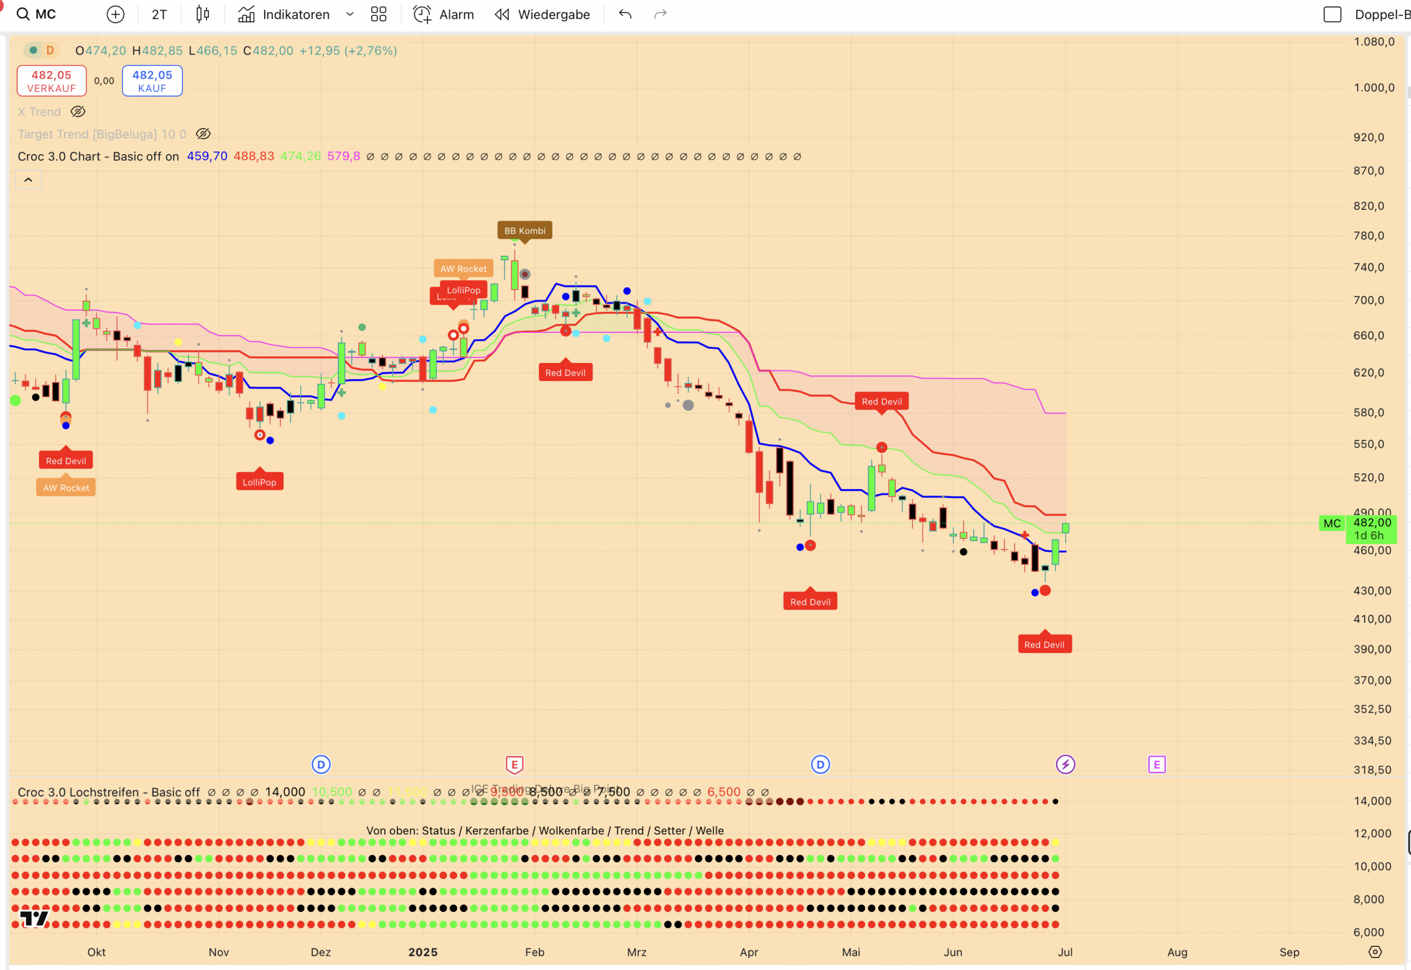Open the indicator templates grid icon
Viewport: 1411px width, 970px height.
378,14
